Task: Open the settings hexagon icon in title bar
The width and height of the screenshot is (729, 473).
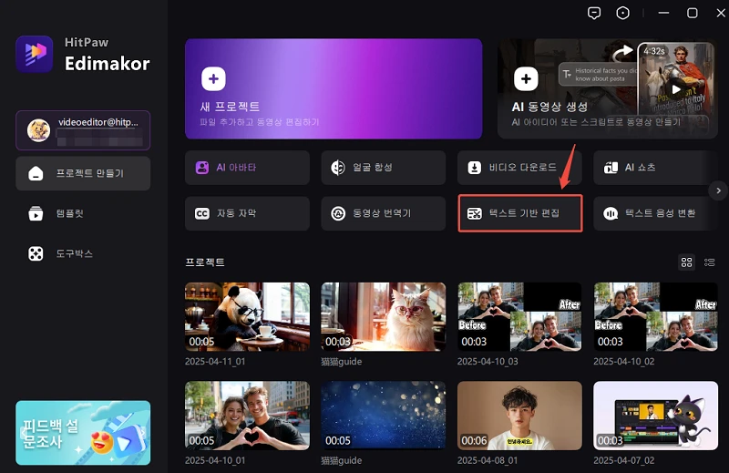Action: (622, 13)
